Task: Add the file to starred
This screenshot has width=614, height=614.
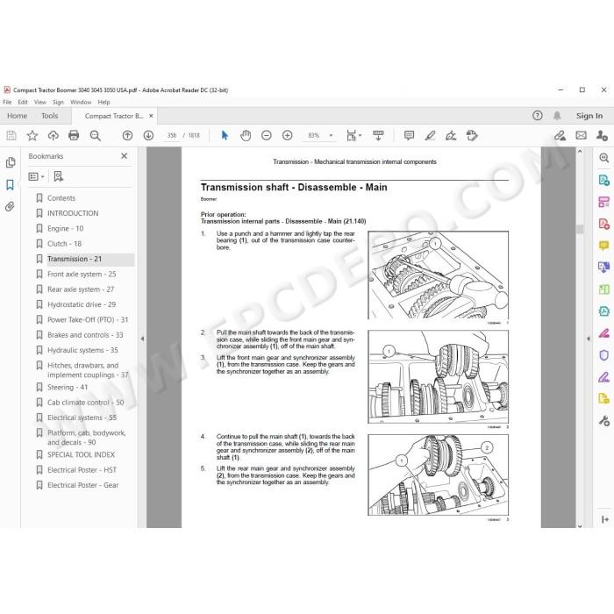Action: 32,135
